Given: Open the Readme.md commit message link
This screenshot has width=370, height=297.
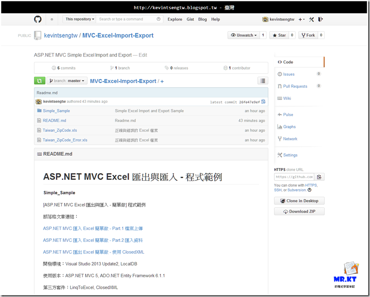Looking at the screenshot, I should pos(125,120).
